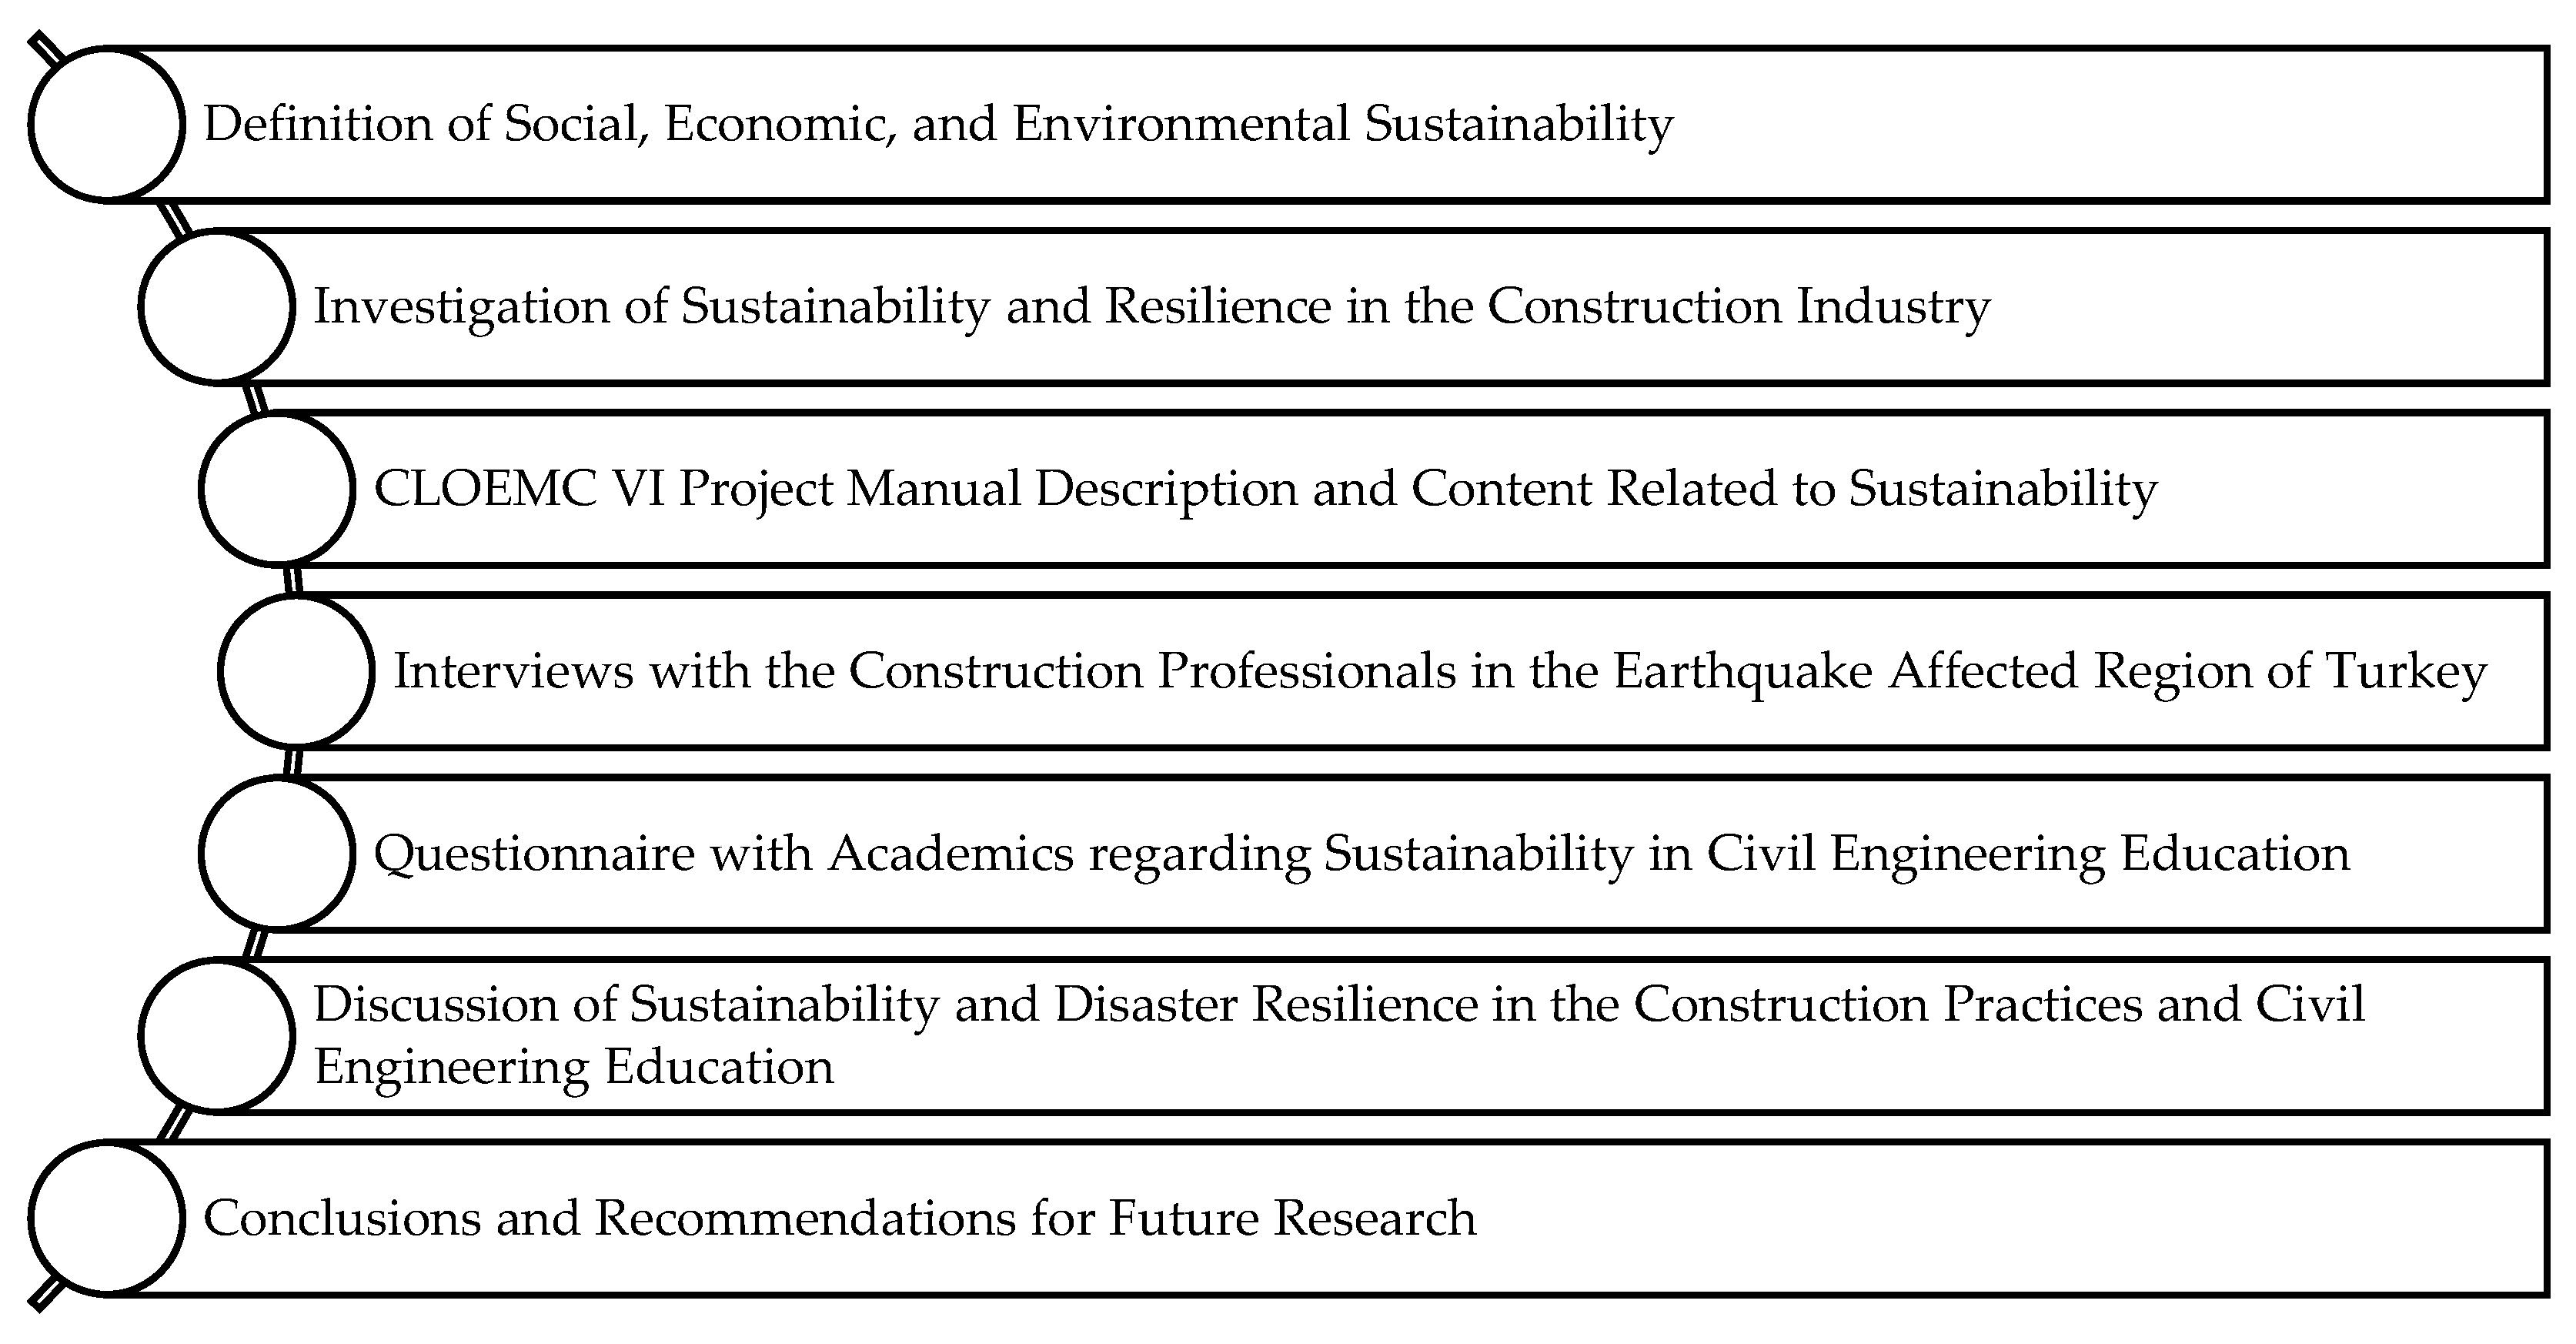The width and height of the screenshot is (2576, 1344).
Task: Click the Engineering Education second line text
Action: [x=573, y=1067]
